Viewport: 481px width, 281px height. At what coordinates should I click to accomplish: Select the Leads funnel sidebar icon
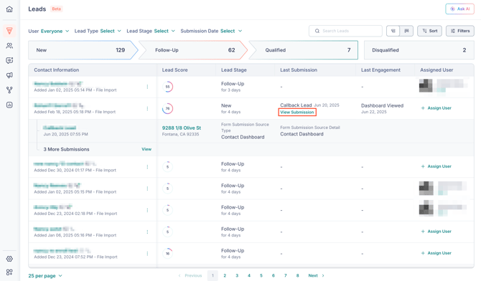(9, 31)
